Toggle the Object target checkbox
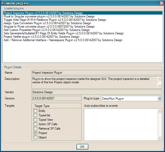Image resolution: width=165 pixels, height=152 pixels. tap(35, 137)
